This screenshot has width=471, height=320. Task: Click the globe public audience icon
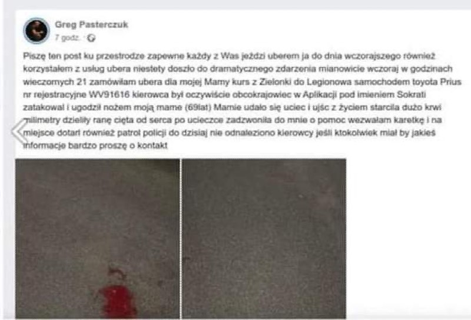(x=92, y=38)
